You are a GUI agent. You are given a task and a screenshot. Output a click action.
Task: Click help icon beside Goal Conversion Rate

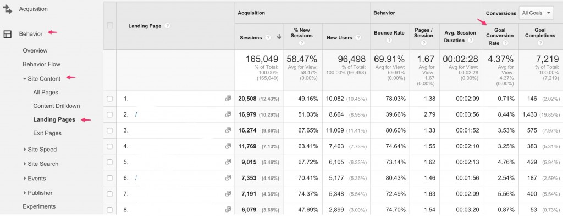pos(505,43)
